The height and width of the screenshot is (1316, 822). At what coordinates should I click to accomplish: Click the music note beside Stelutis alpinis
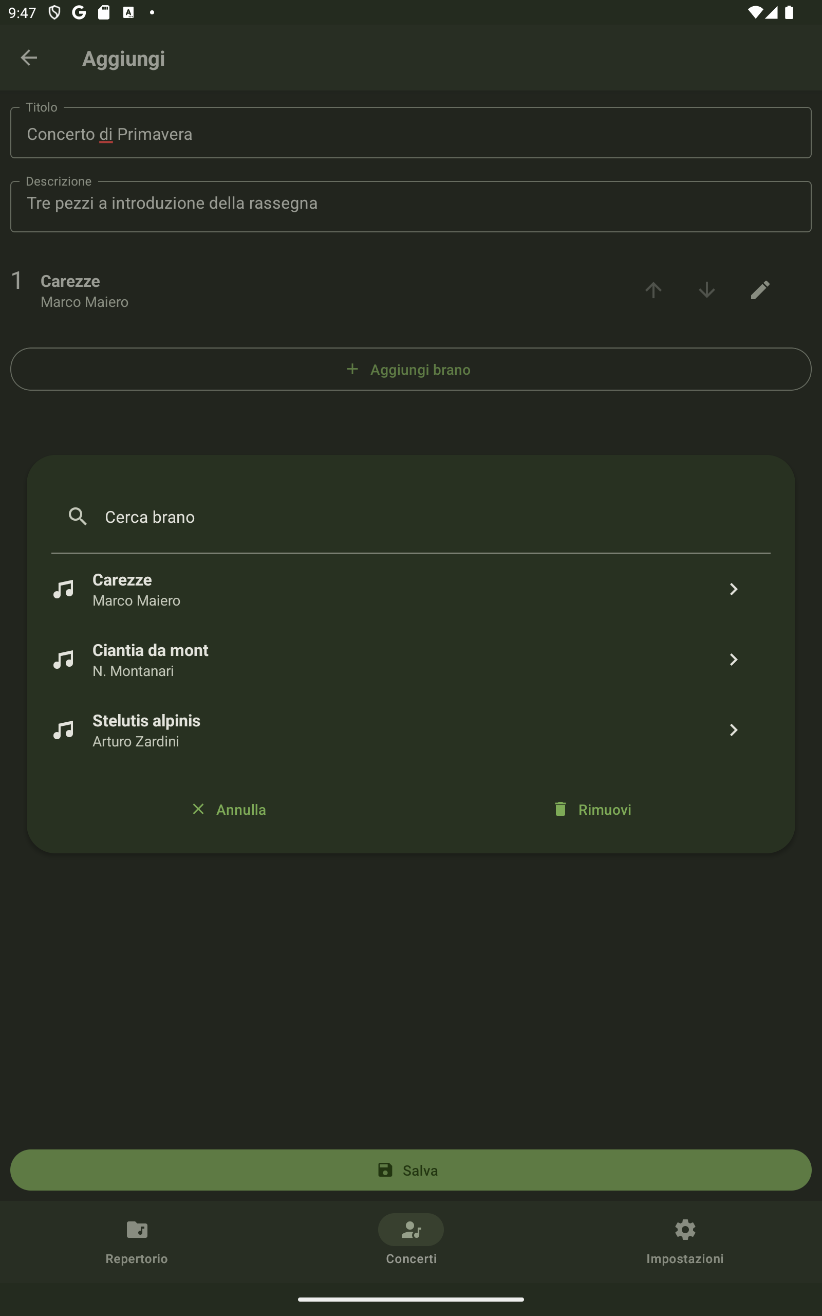click(x=64, y=730)
